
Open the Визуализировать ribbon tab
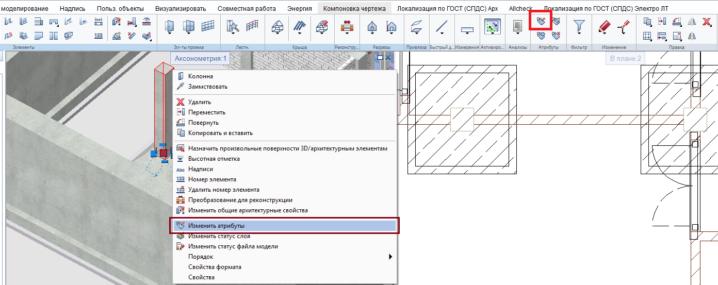tap(181, 8)
